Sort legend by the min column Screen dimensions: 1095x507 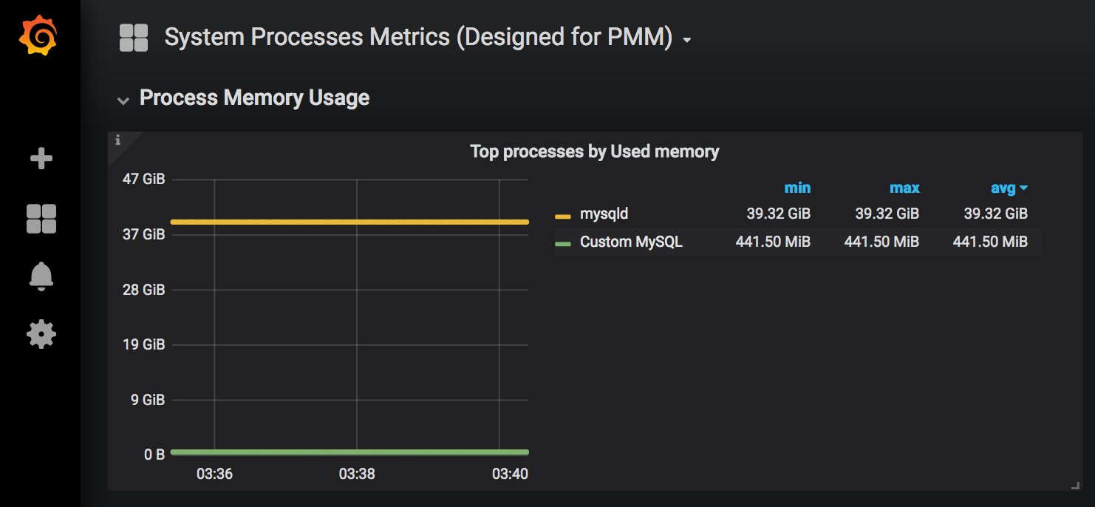point(798,188)
